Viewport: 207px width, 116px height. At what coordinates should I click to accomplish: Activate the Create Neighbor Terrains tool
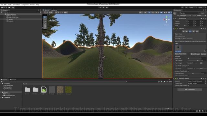183,31
